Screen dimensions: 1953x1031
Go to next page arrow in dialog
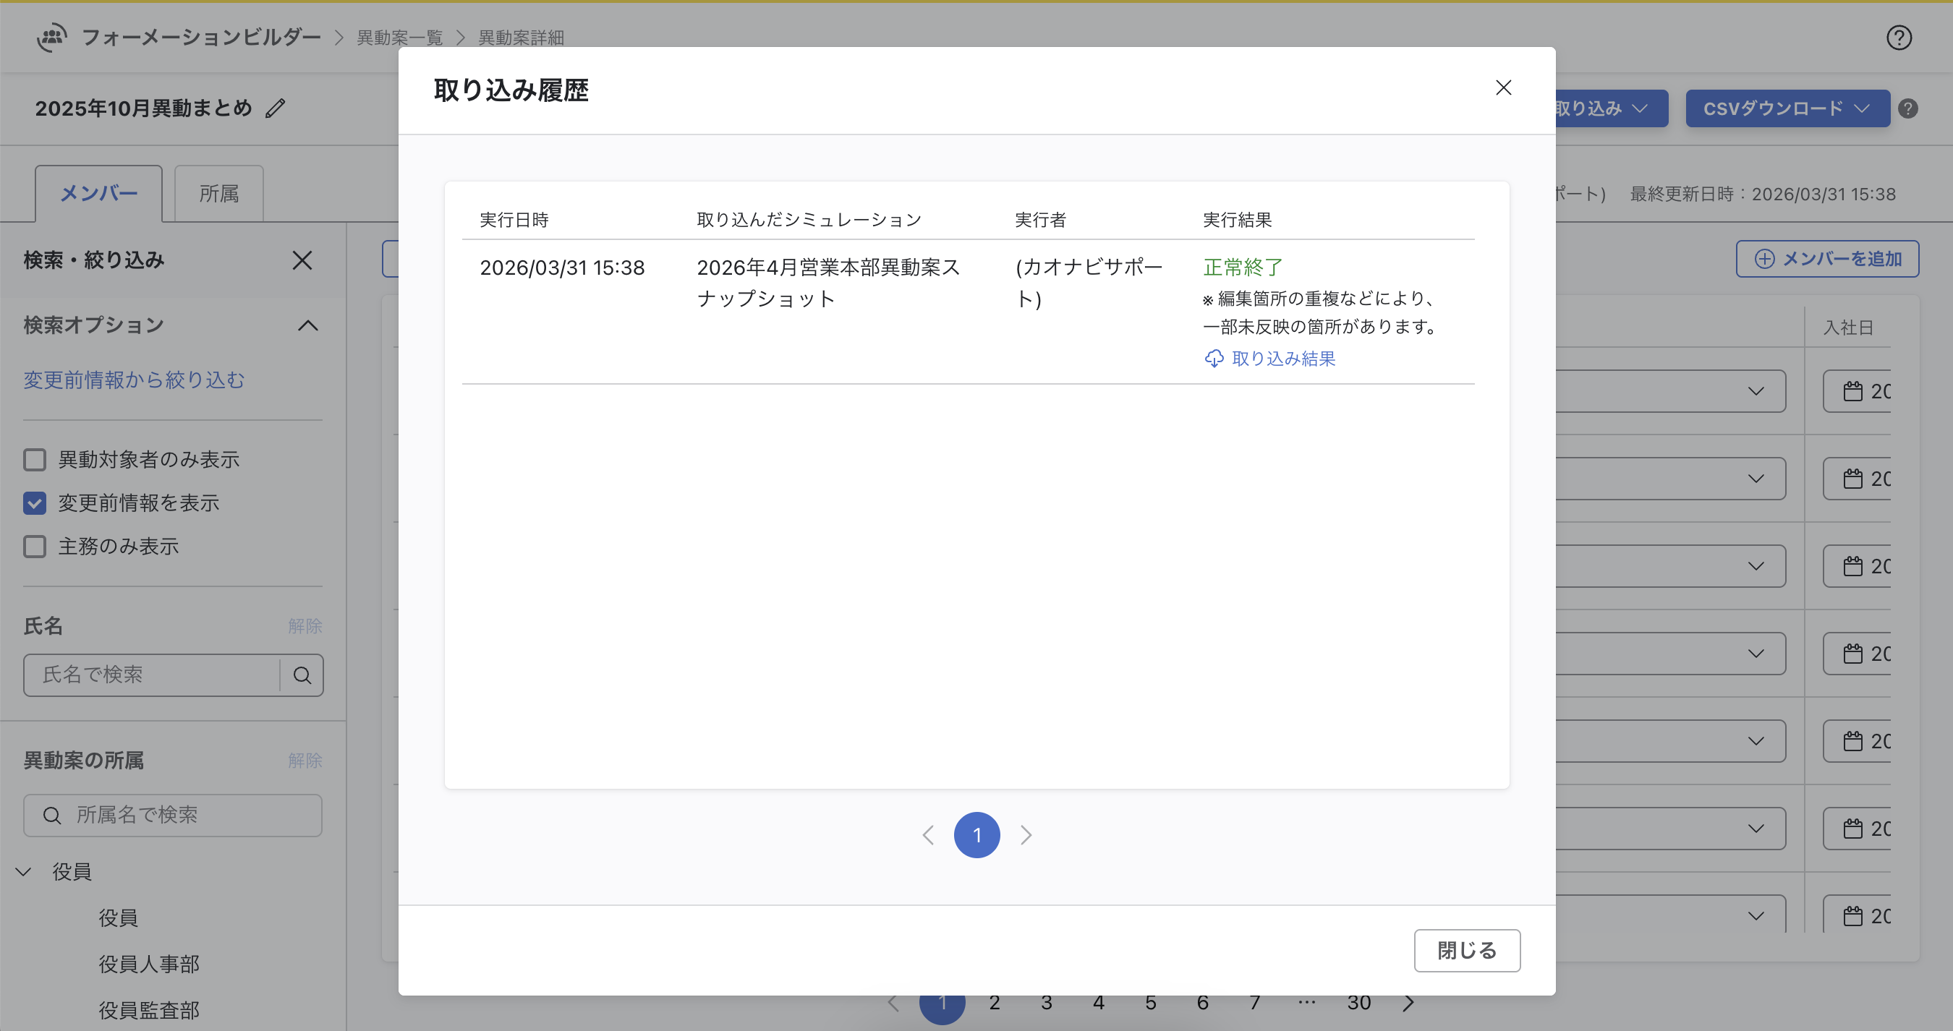(x=1026, y=835)
